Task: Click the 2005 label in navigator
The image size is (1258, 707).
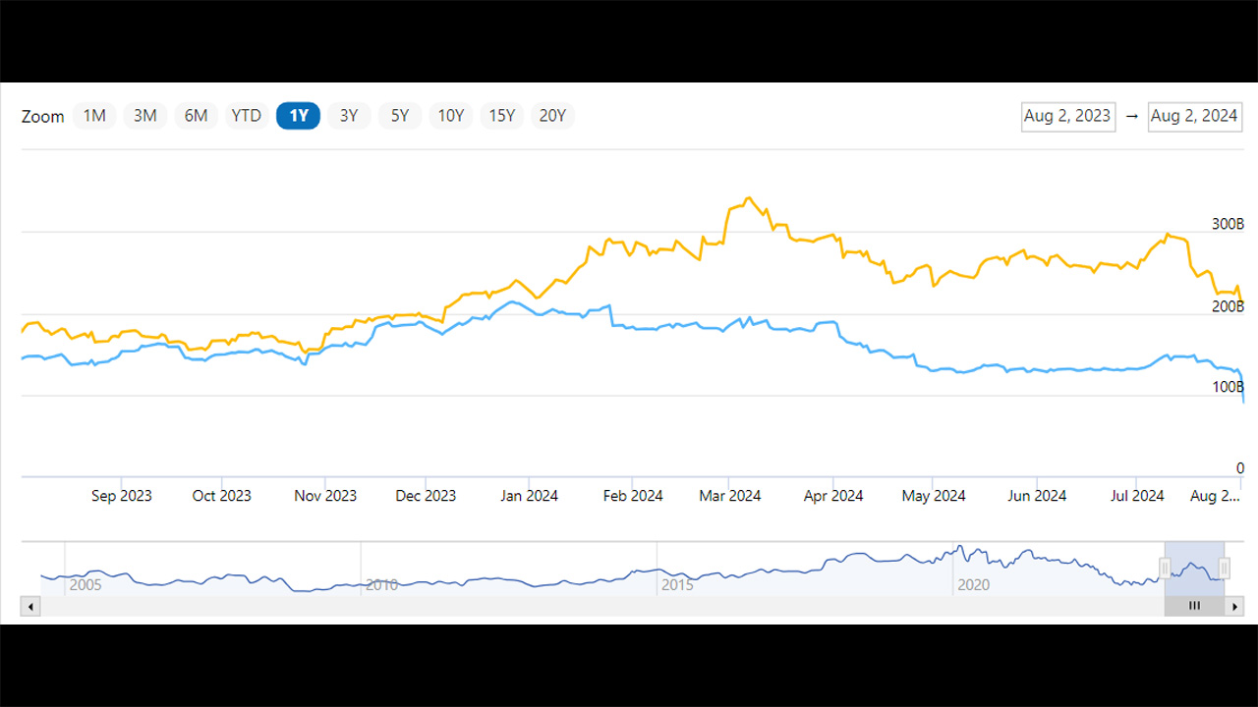Action: [85, 585]
